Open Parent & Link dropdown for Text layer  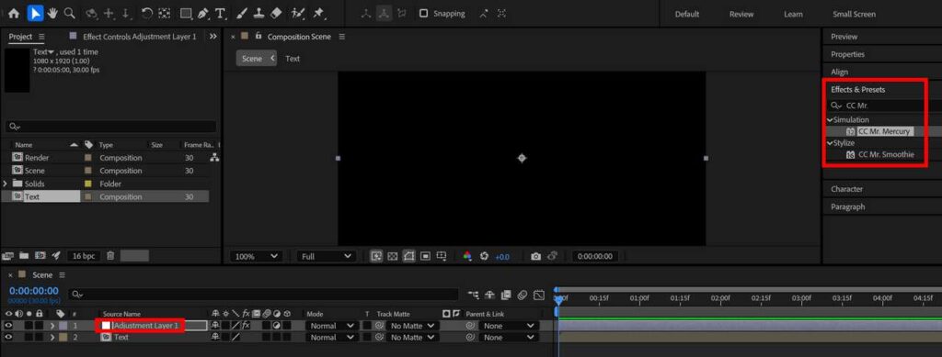click(x=508, y=337)
